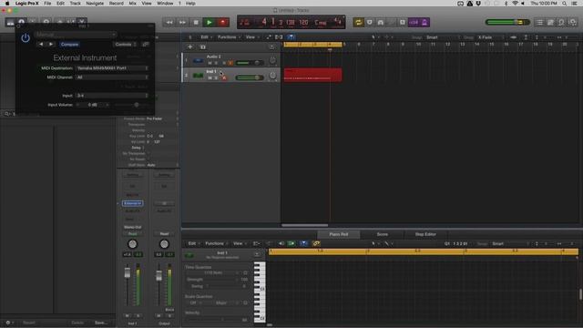Adjust Inst 1 track volume slider
Screen dimensions: 583x328
250,77
